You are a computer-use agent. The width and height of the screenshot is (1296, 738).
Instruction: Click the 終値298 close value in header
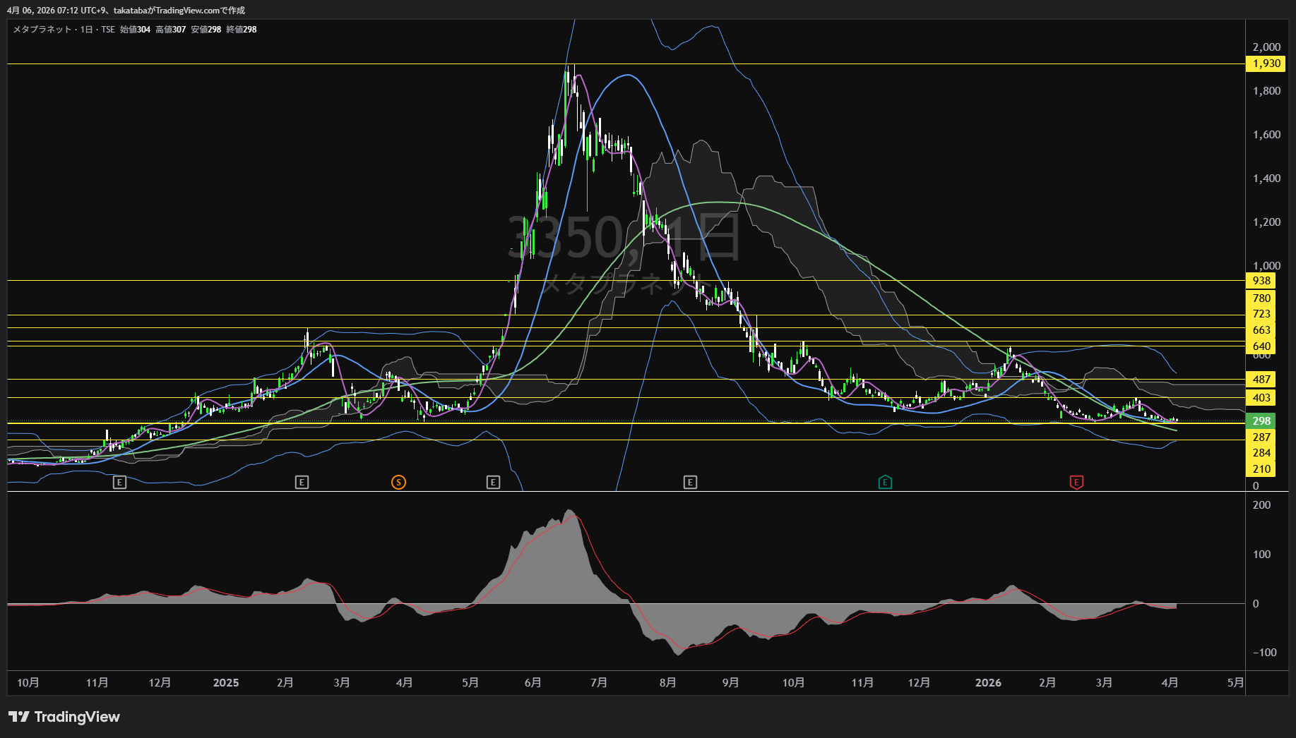(x=242, y=30)
